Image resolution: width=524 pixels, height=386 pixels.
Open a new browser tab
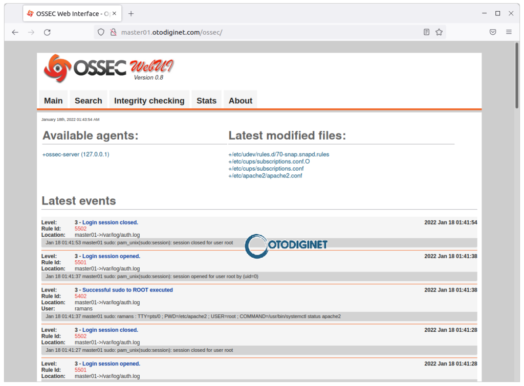click(x=131, y=13)
